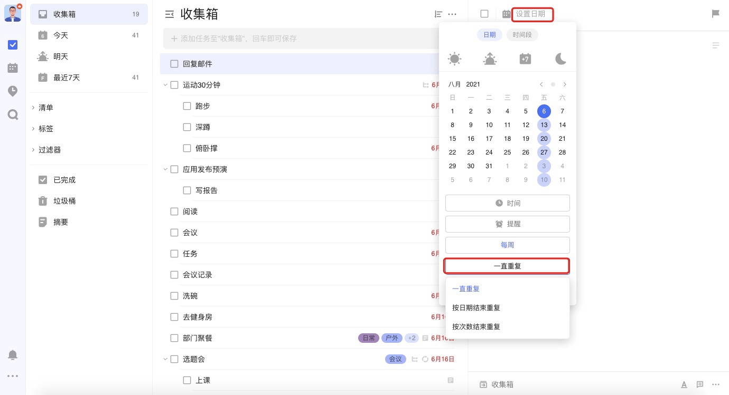Open search from the left sidebar
Screen dimensions: 729x395
pos(13,114)
